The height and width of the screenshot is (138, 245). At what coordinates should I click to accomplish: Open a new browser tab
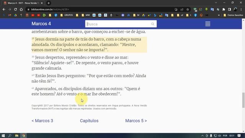[49, 3]
